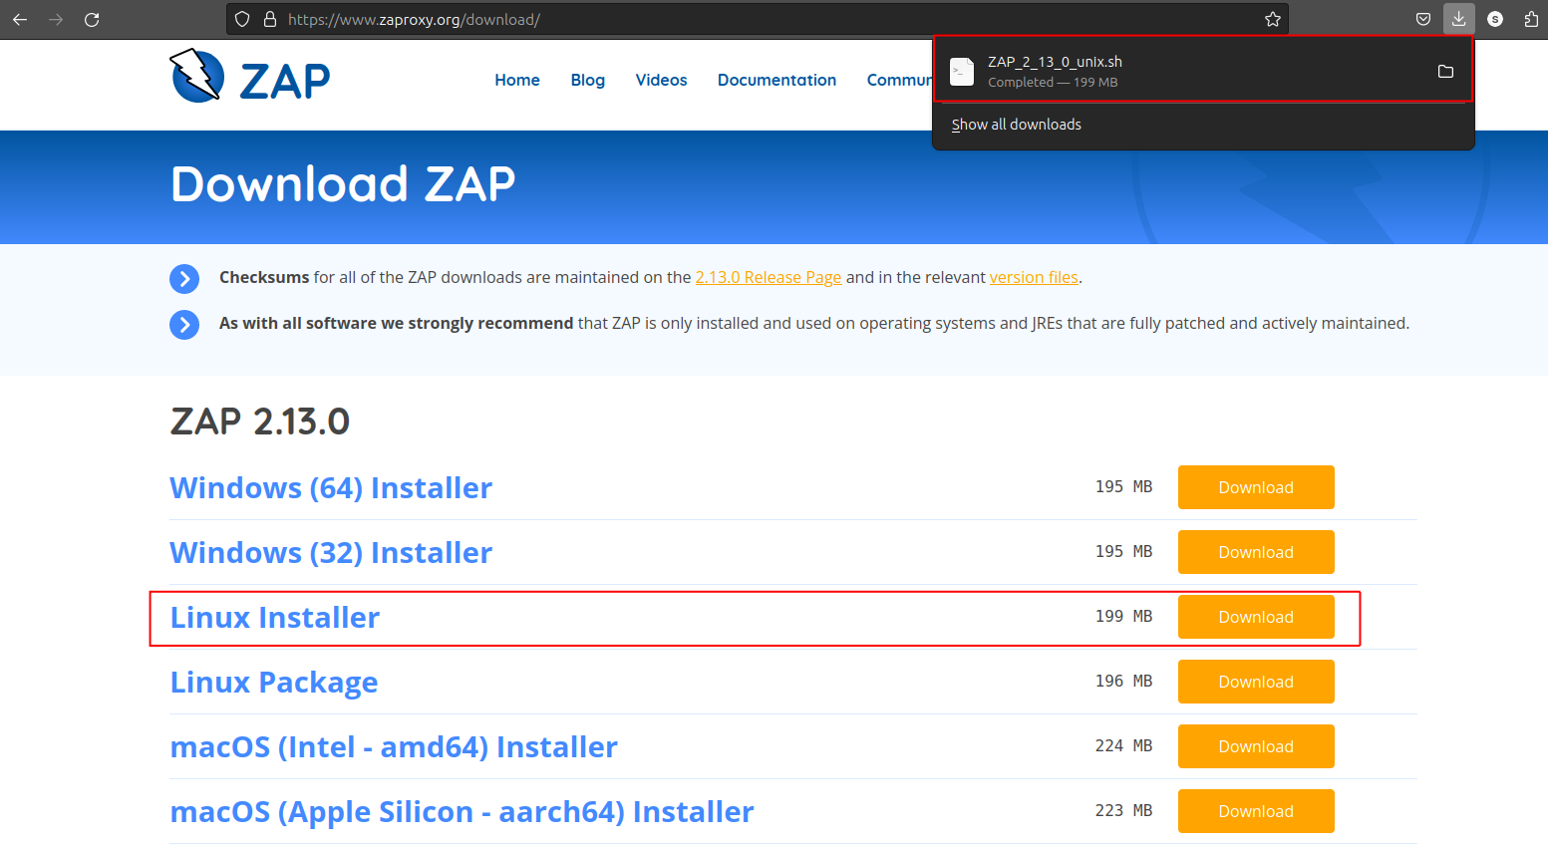Viewport: 1548px width, 845px height.
Task: Click Show all downloads
Action: tap(1016, 125)
